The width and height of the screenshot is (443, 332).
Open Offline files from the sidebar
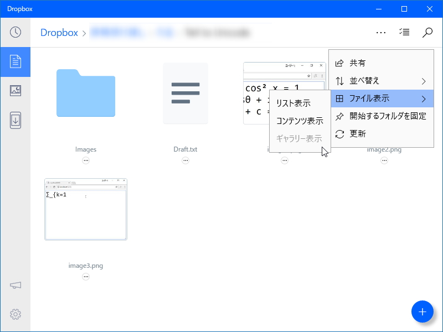coord(15,121)
